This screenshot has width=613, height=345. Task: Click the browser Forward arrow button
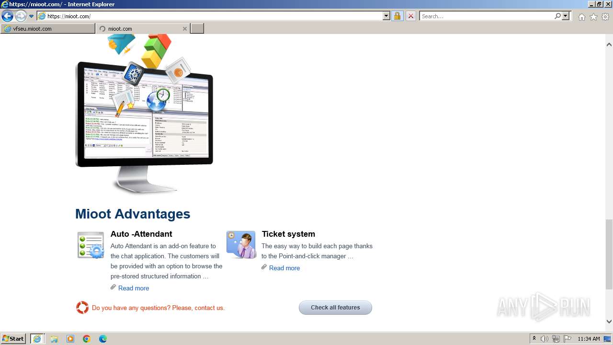pos(21,16)
